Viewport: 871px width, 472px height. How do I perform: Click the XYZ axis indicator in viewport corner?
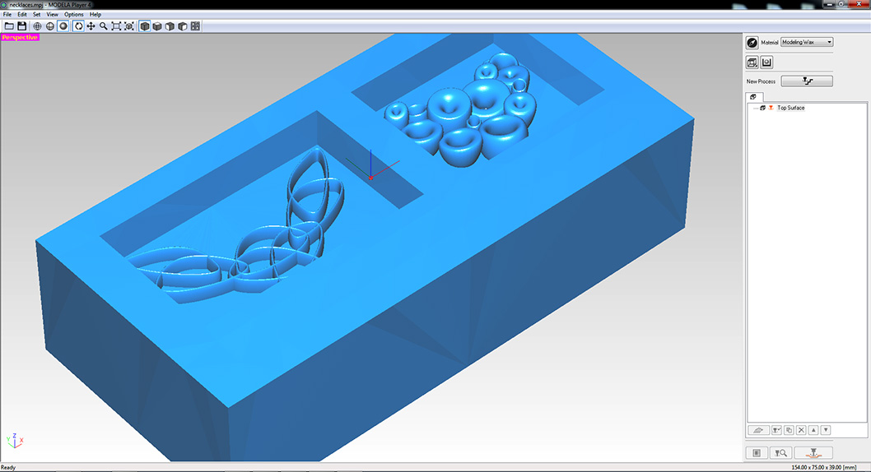[15, 441]
